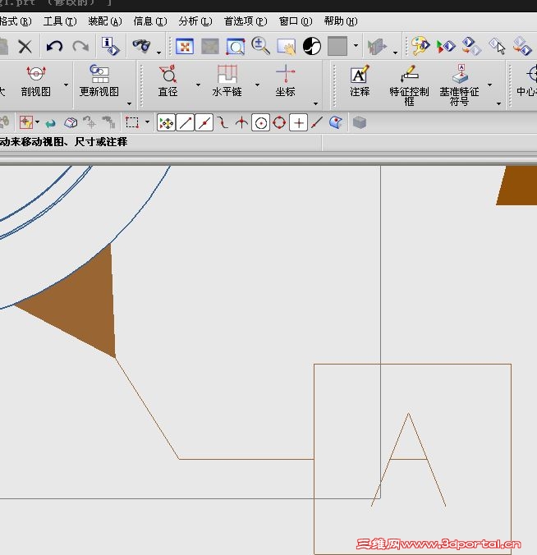Toggle the point on face snap
Viewport: 537px width, 555px height.
click(336, 123)
